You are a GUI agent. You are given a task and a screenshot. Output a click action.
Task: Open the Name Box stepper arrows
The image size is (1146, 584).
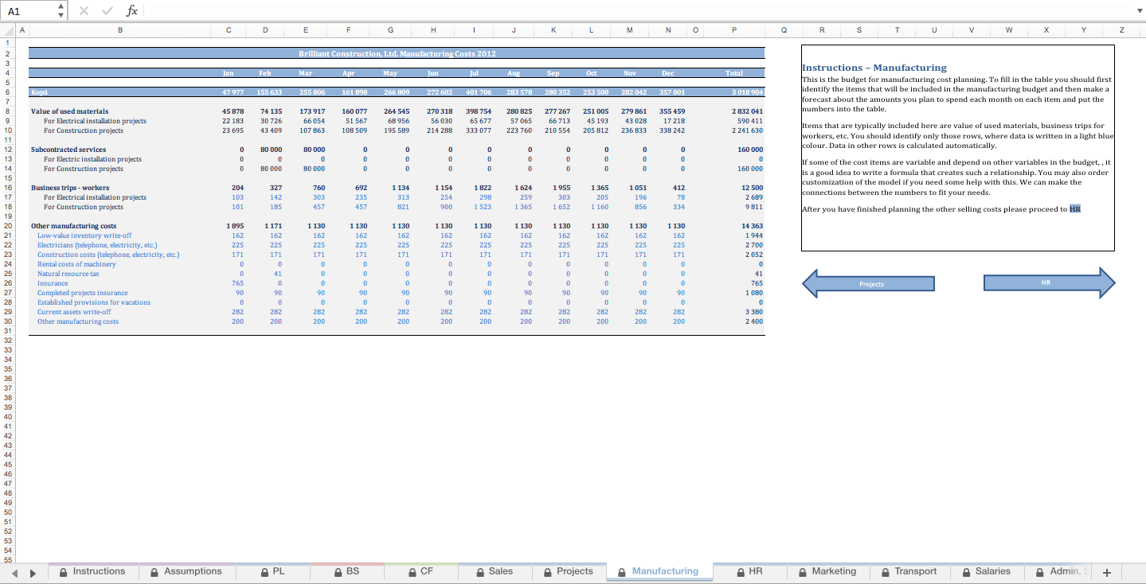coord(62,11)
